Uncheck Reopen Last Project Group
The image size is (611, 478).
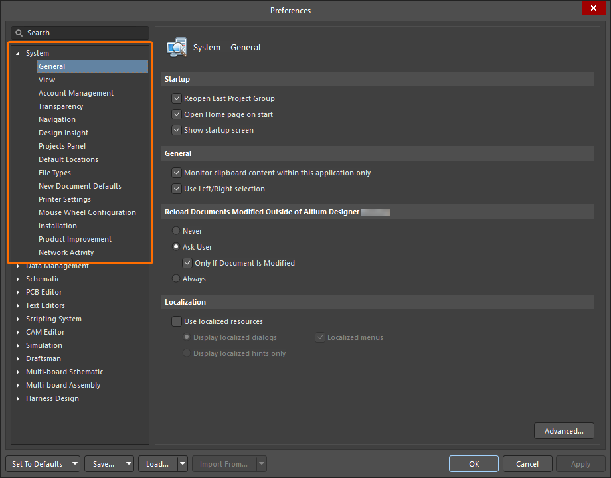[177, 98]
